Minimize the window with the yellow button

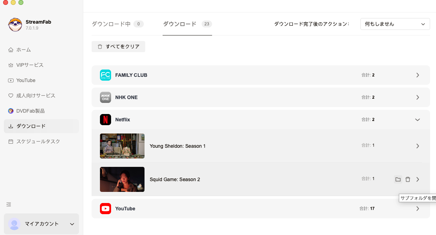pyautogui.click(x=13, y=2)
